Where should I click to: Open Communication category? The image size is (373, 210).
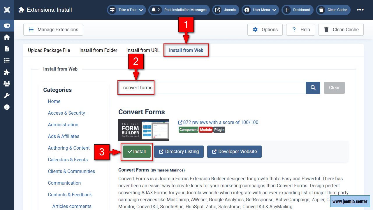point(64,183)
